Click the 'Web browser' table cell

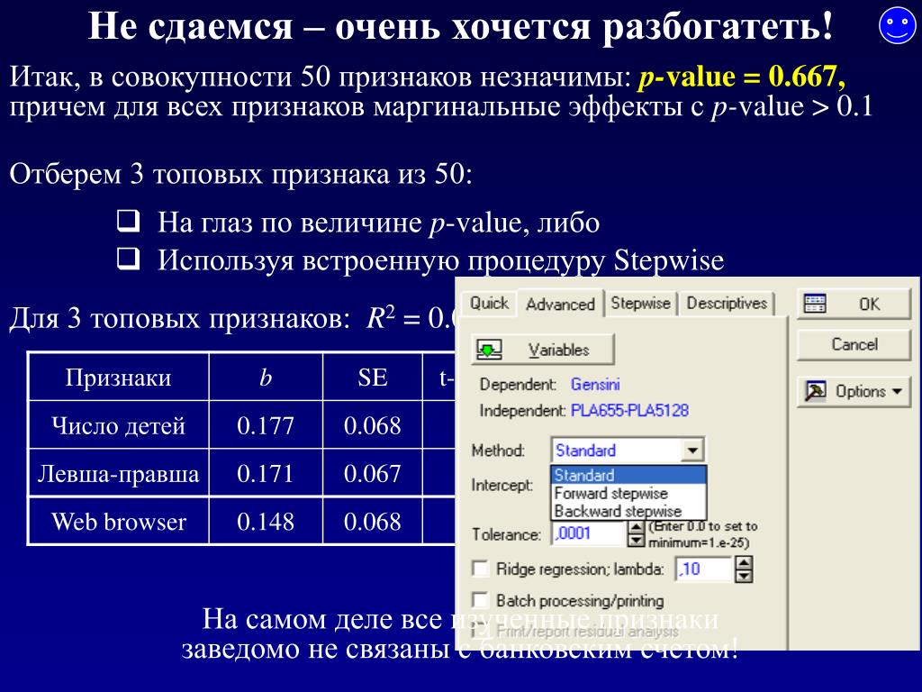[119, 521]
